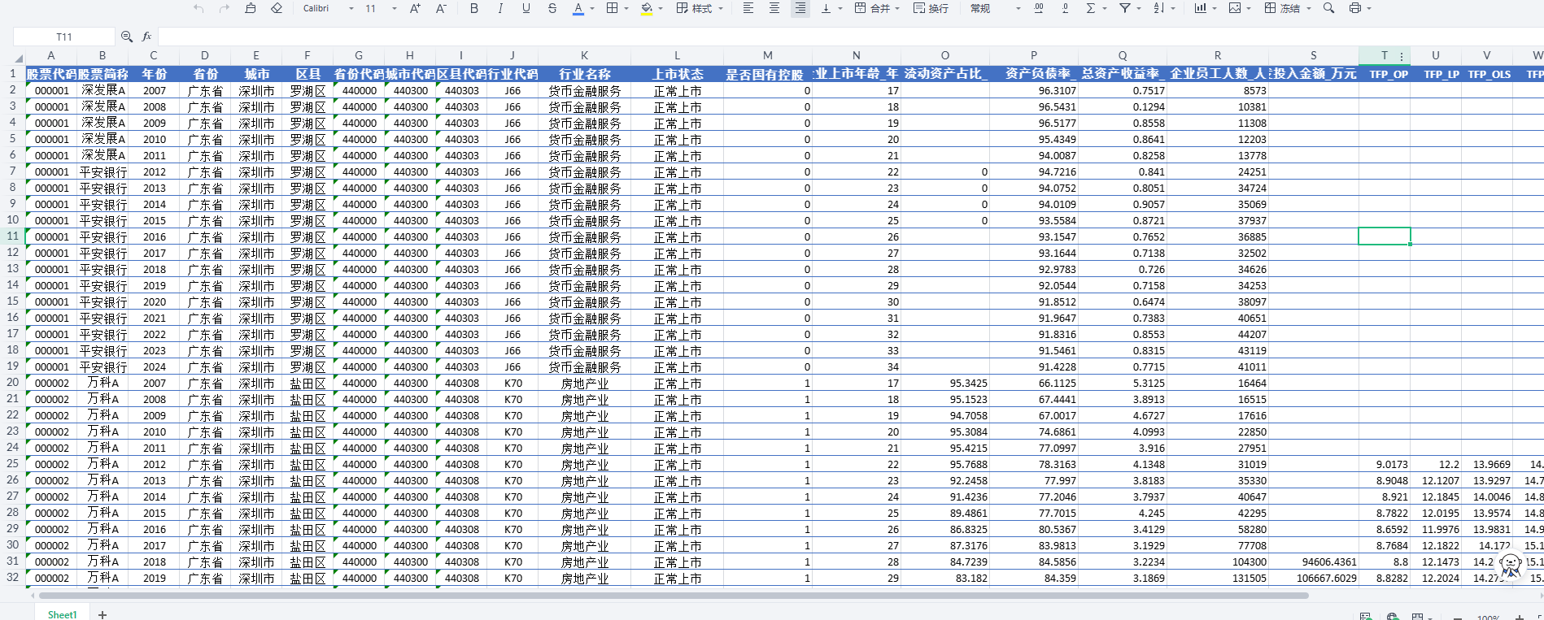Click the name box showing T11
The height and width of the screenshot is (620, 1544).
coord(64,37)
